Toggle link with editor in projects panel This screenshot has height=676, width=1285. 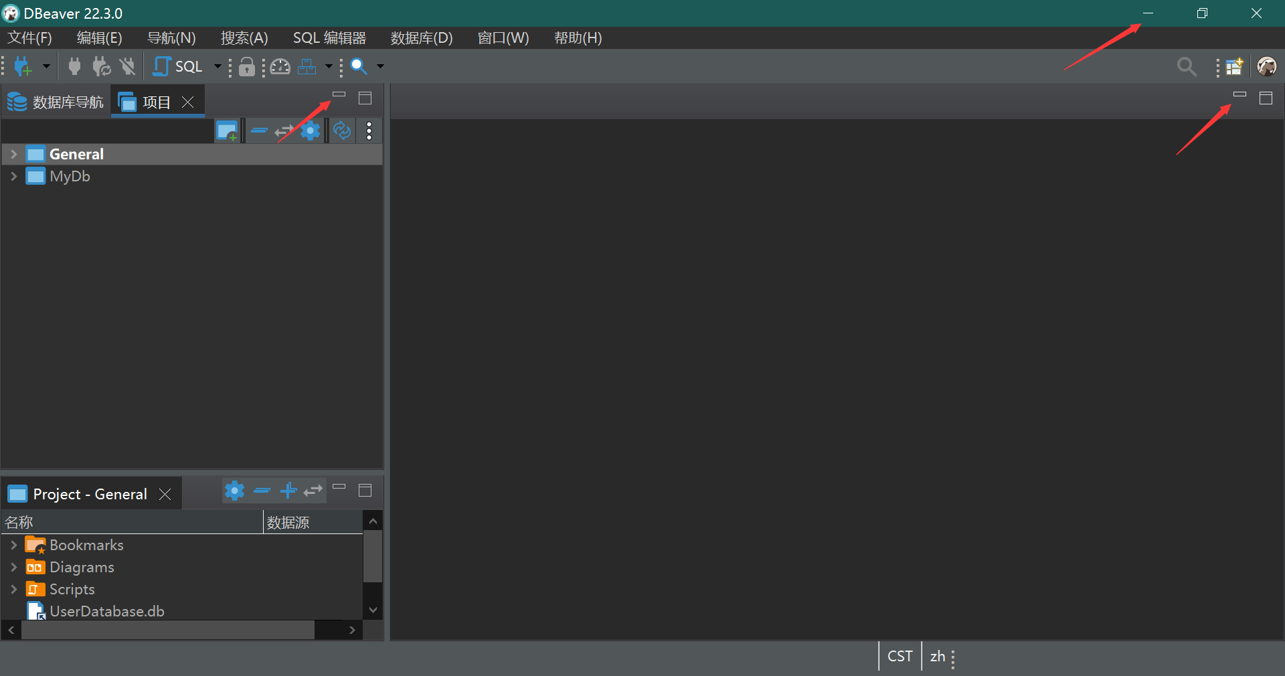(284, 131)
